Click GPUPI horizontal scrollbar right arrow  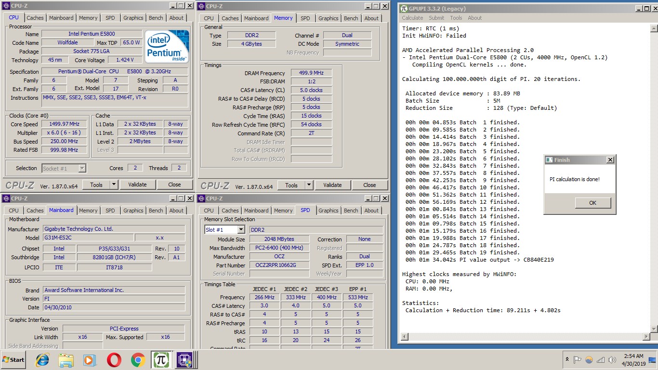click(x=646, y=337)
